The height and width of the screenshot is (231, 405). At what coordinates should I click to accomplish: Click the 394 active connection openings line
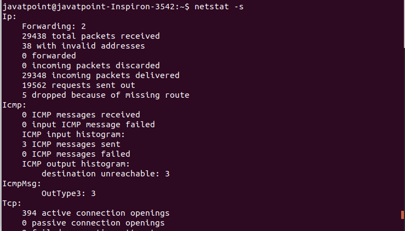(95, 212)
